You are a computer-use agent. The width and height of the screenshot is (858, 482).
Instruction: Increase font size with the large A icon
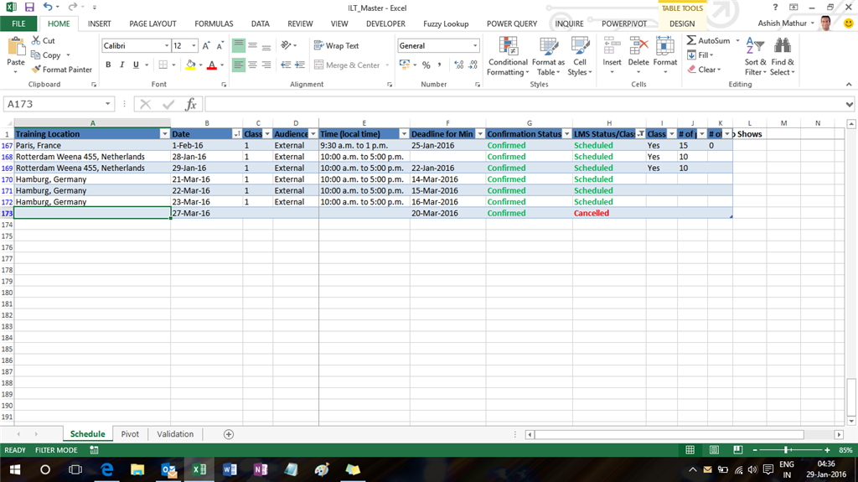pos(206,46)
